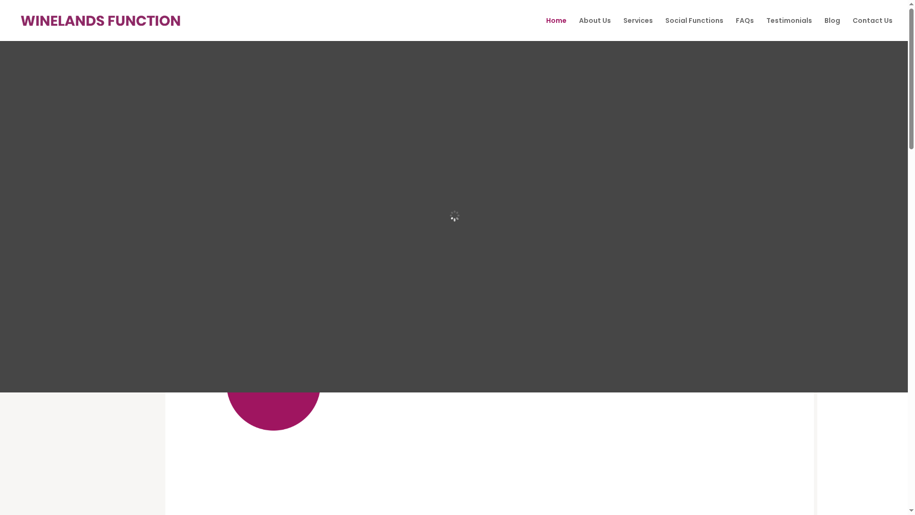
Task: Navigate to About Us page
Action: coord(595,21)
